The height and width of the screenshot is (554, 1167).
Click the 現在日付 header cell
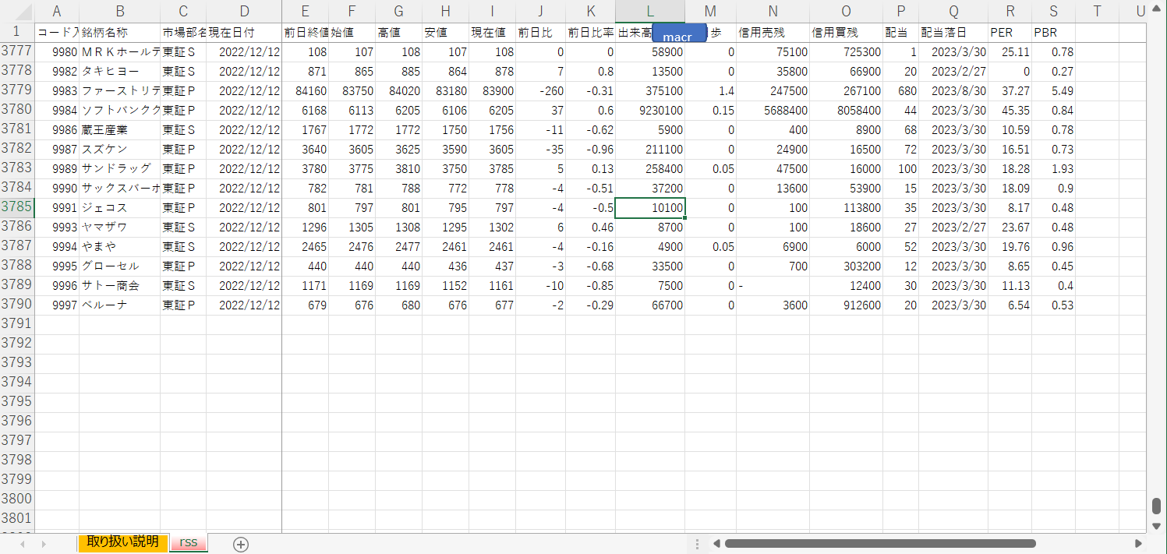[x=244, y=33]
